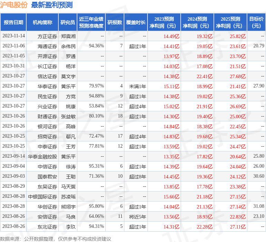Click the 报告日期 column header
The image size is (266, 242).
click(x=13, y=22)
